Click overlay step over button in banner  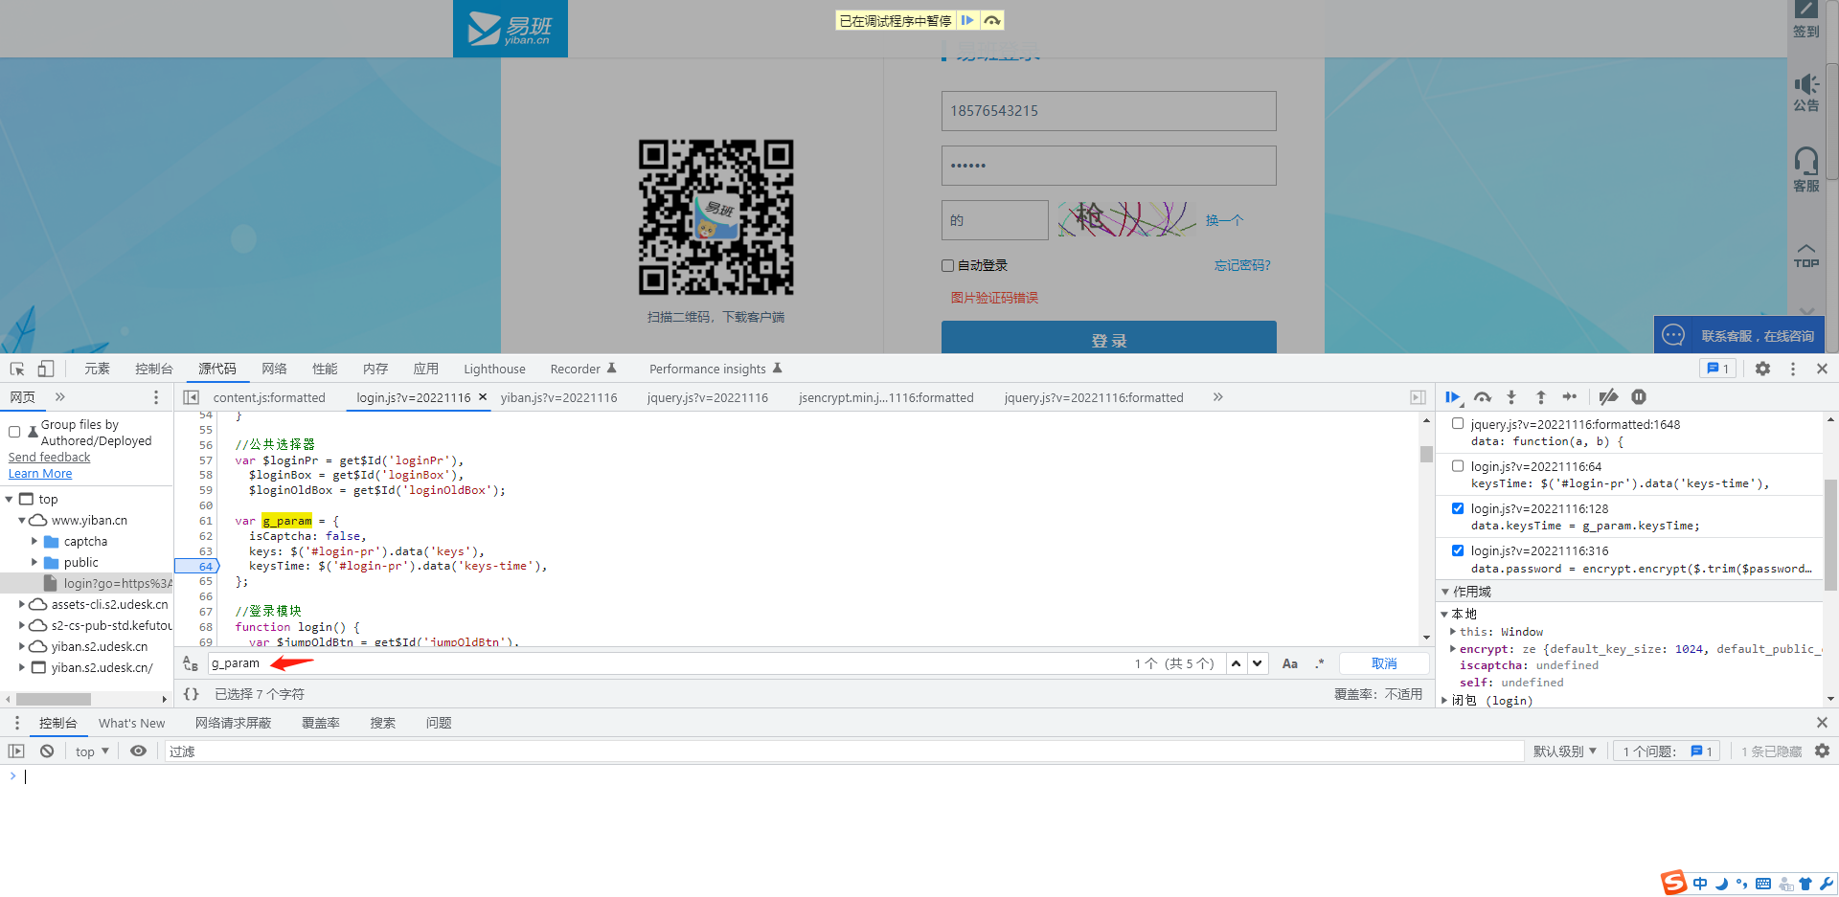pos(992,20)
